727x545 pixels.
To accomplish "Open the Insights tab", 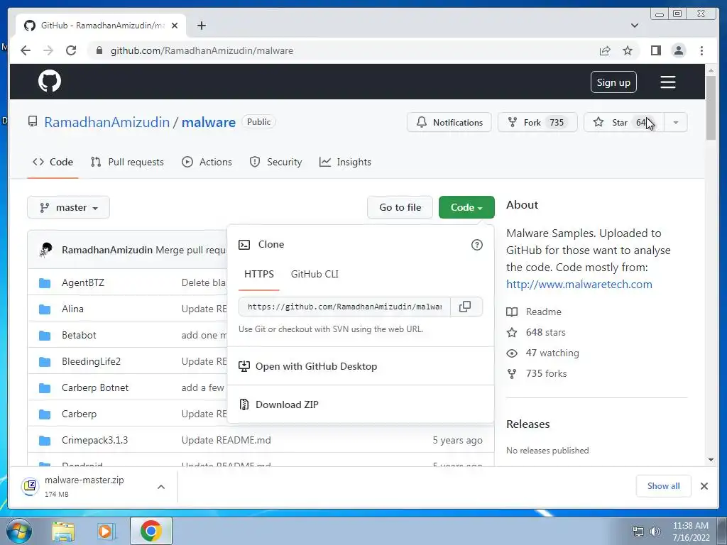I will 346,163.
